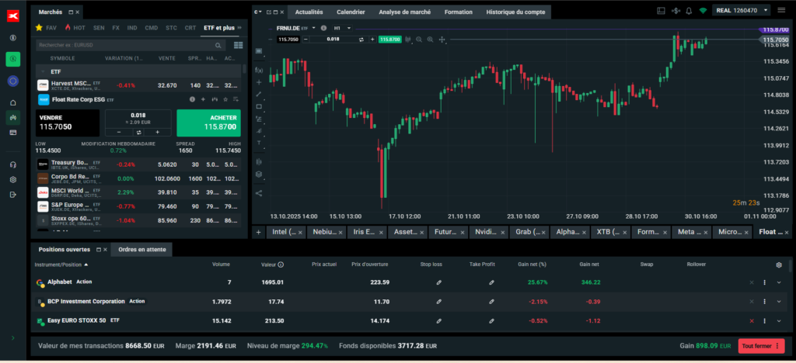
Task: Open the card icon in the sidebar
Action: tap(13, 132)
